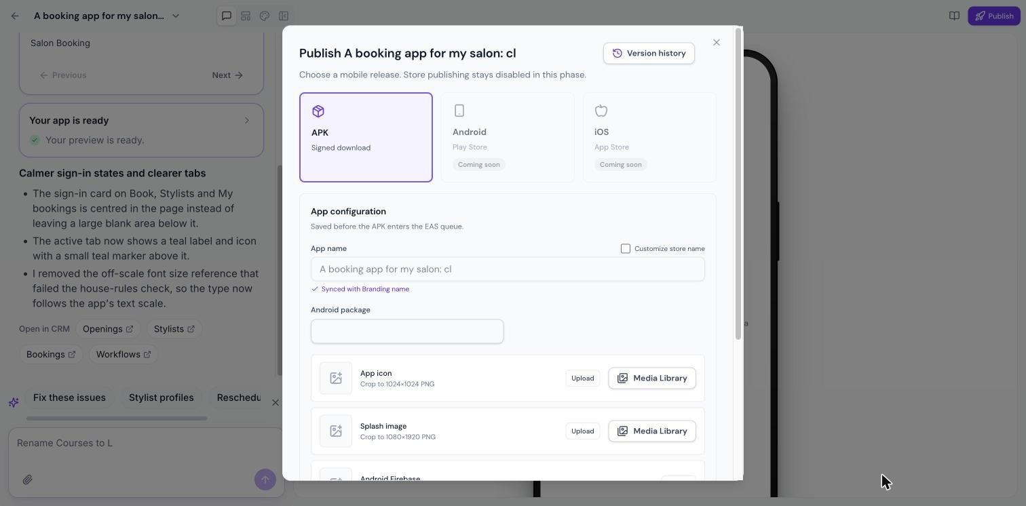Image resolution: width=1026 pixels, height=506 pixels.
Task: Open Bookings in CRM
Action: pos(51,354)
